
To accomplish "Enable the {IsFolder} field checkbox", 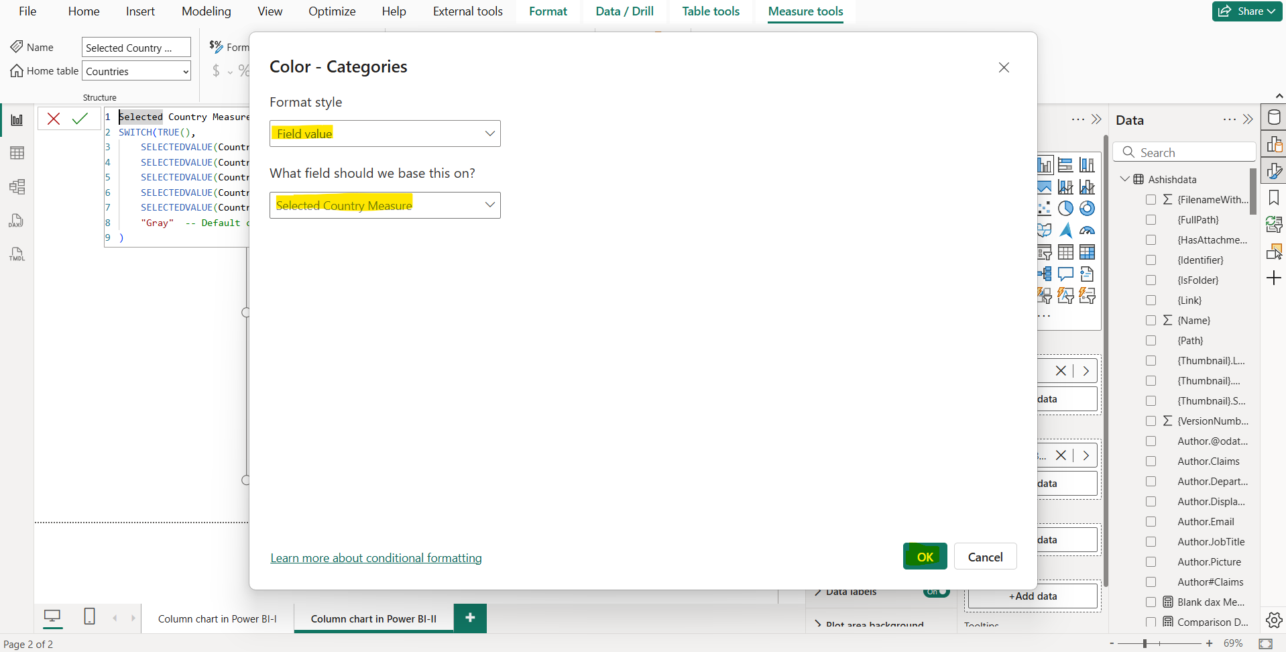I will (x=1151, y=280).
